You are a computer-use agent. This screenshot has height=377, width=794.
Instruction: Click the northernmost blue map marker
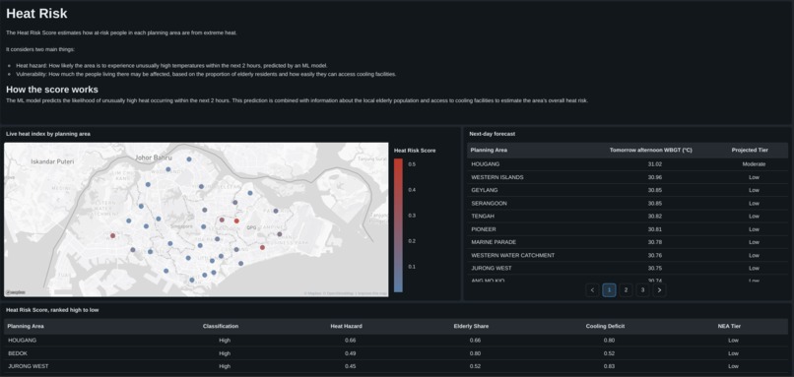click(189, 158)
